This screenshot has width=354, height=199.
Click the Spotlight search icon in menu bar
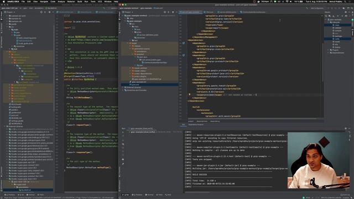[x=345, y=1]
